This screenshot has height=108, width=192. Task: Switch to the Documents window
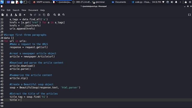pos(119,2)
